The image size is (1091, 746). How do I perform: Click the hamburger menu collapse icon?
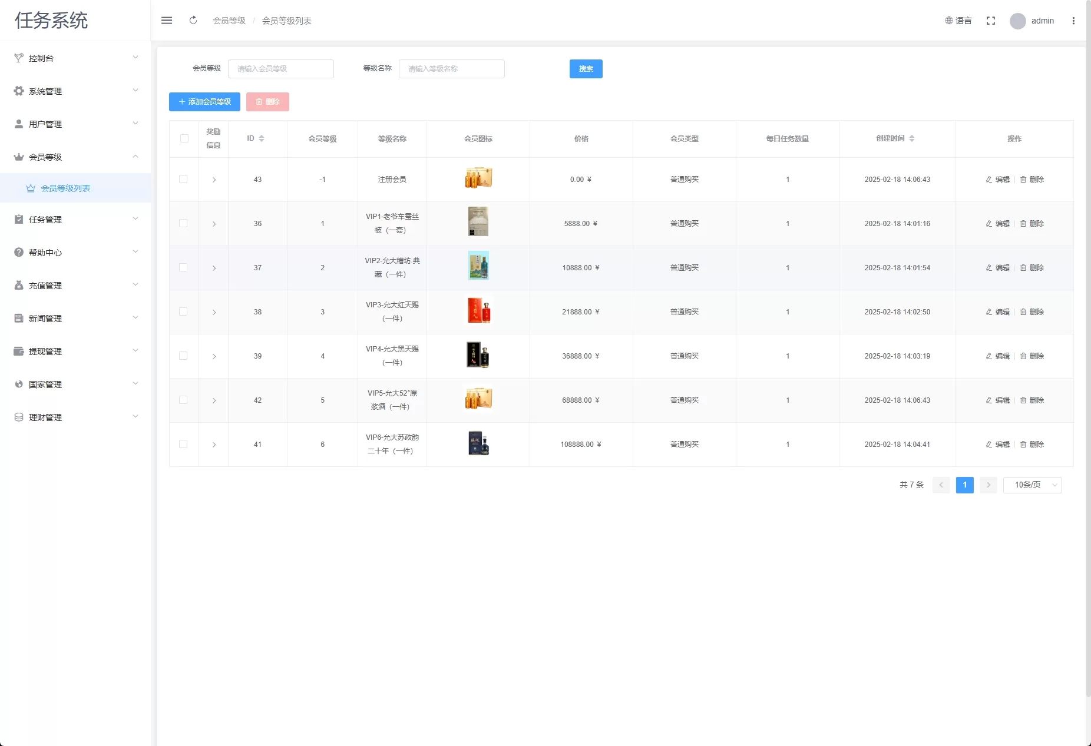(x=167, y=21)
